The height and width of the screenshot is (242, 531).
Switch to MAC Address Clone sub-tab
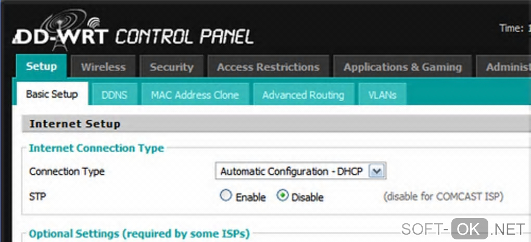pyautogui.click(x=195, y=95)
